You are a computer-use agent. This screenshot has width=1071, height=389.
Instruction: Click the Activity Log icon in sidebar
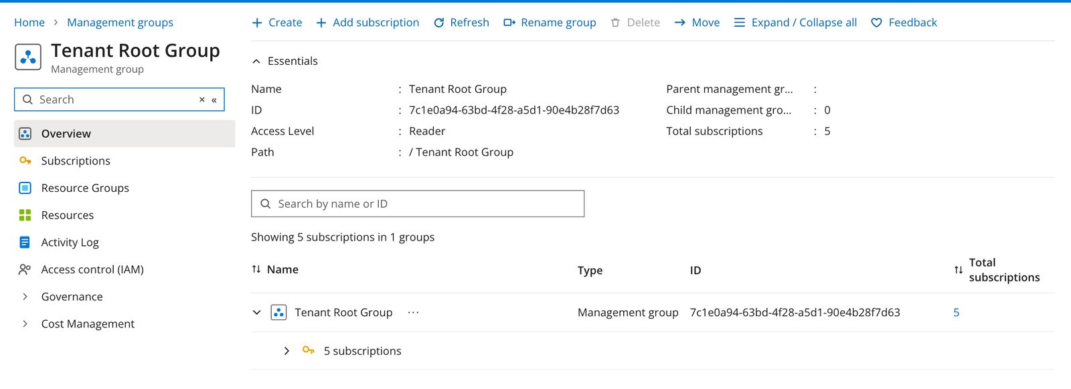(x=25, y=242)
